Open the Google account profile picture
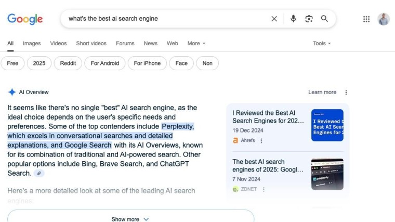This screenshot has height=222, width=395. [384, 19]
